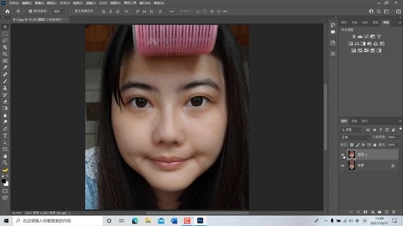Add a Vibrance adjustment

click(x=379, y=36)
